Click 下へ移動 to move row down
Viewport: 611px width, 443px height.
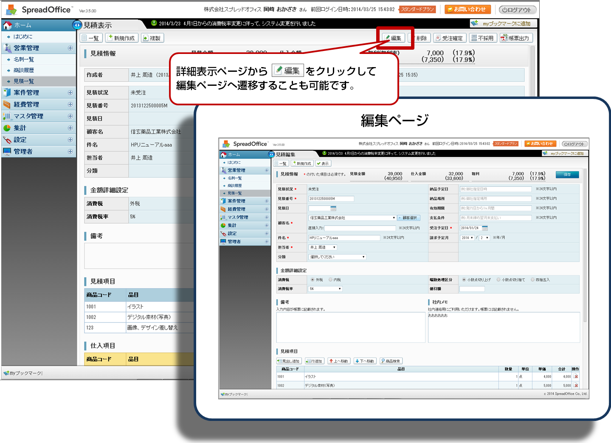tap(365, 361)
